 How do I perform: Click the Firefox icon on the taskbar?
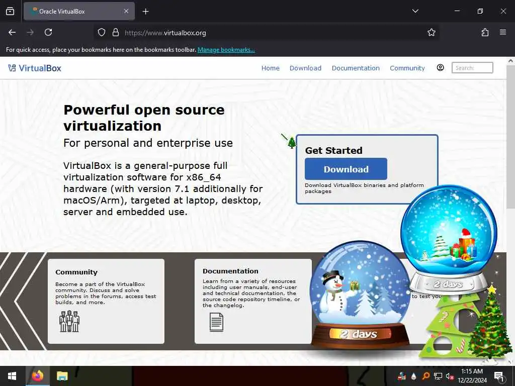point(37,375)
